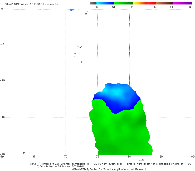Click the gray 0-5 segment of the color bar
Viewport: 195px width, 171px height.
[93, 3]
